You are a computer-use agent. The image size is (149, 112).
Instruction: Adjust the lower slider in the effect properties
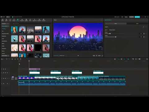coord(116,37)
